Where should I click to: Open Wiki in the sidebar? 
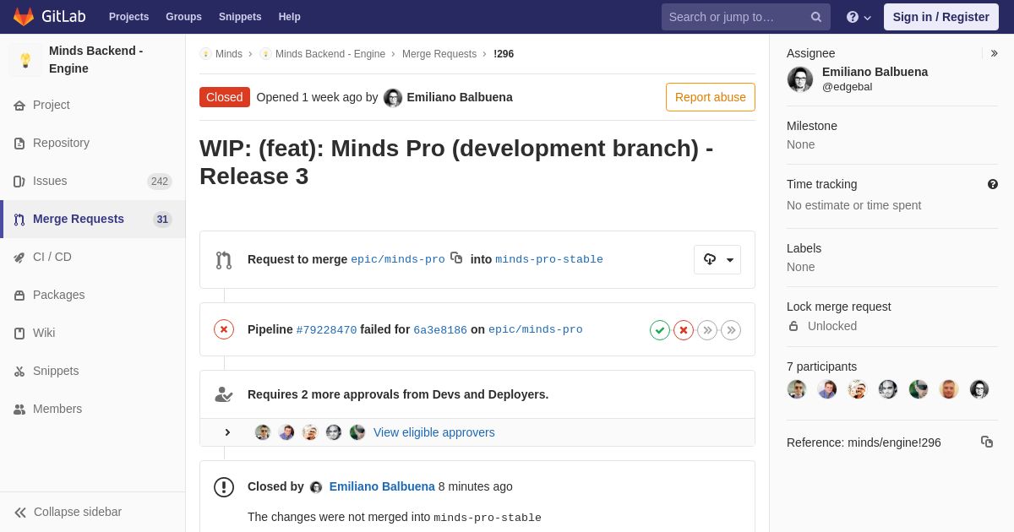coord(93,333)
